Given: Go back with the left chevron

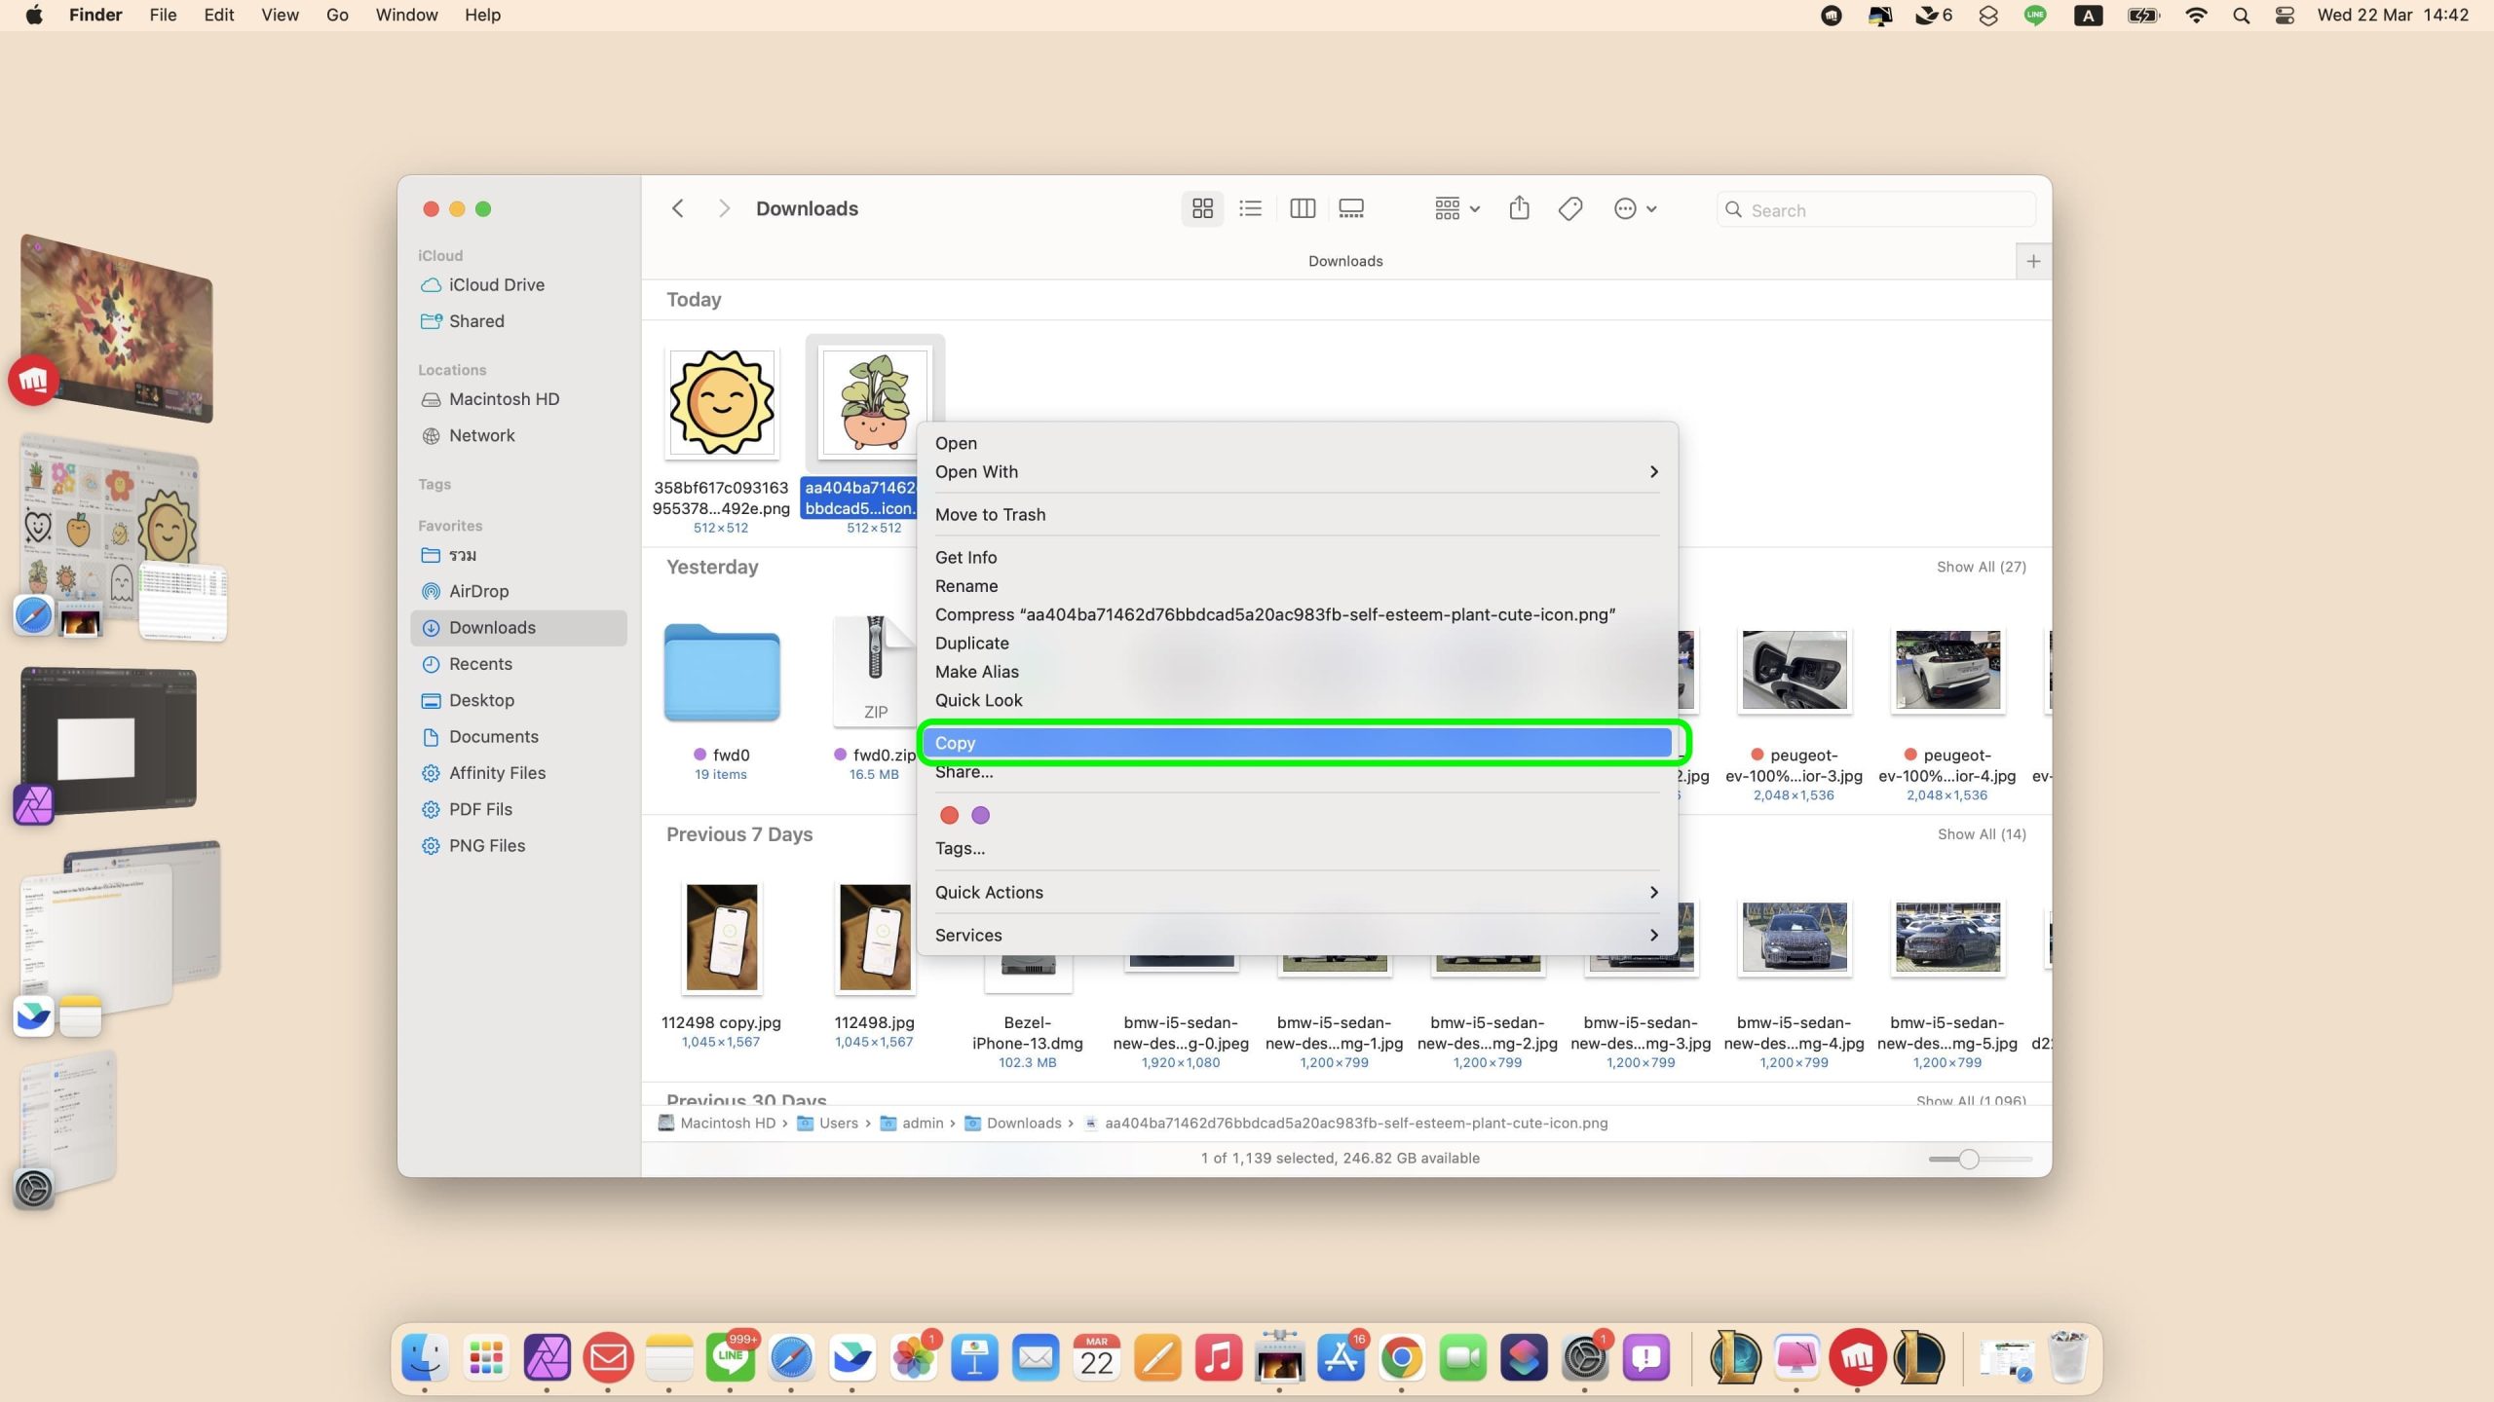Looking at the screenshot, I should click(678, 208).
